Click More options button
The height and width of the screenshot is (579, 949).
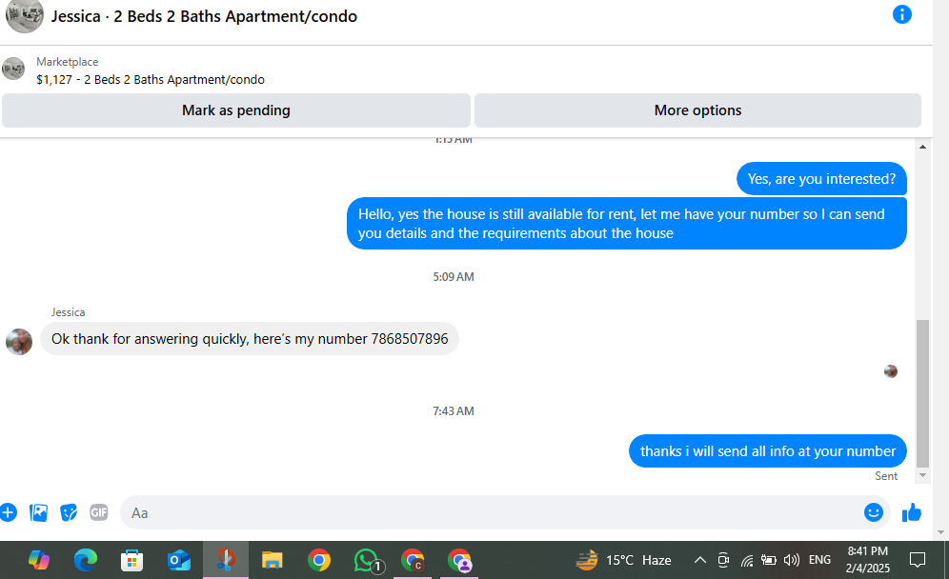click(697, 110)
